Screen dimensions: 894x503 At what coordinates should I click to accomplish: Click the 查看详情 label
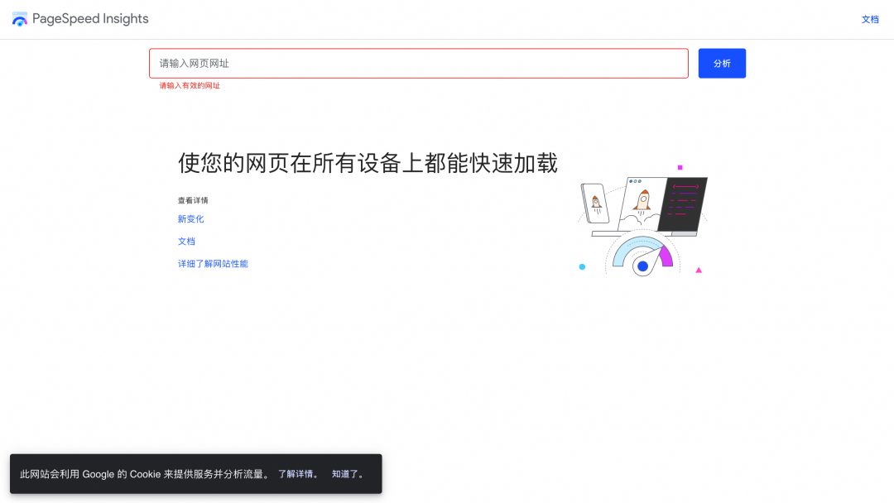pyautogui.click(x=193, y=200)
